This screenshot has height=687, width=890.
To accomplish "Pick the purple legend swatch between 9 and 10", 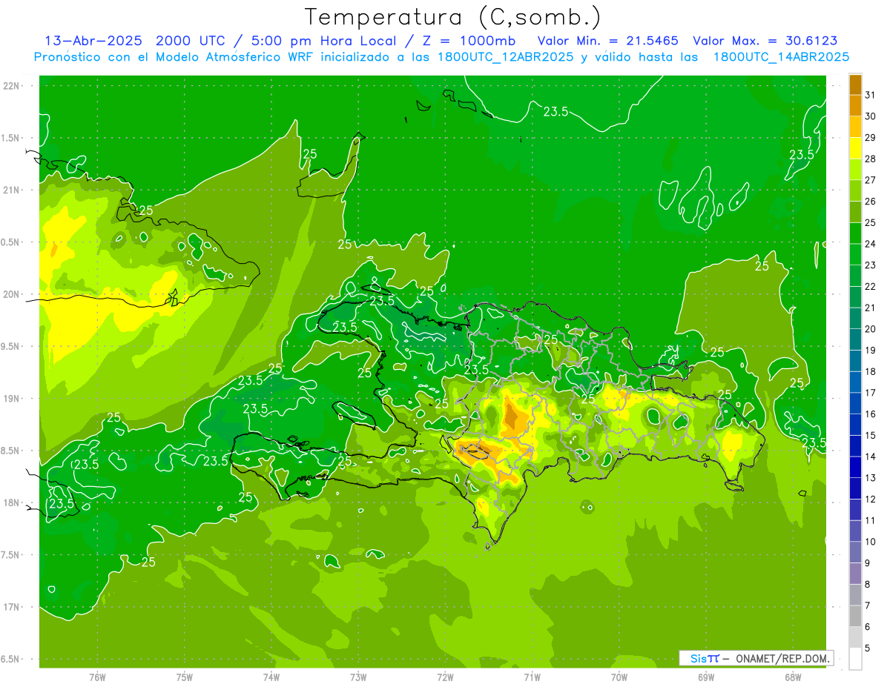I will click(x=855, y=553).
